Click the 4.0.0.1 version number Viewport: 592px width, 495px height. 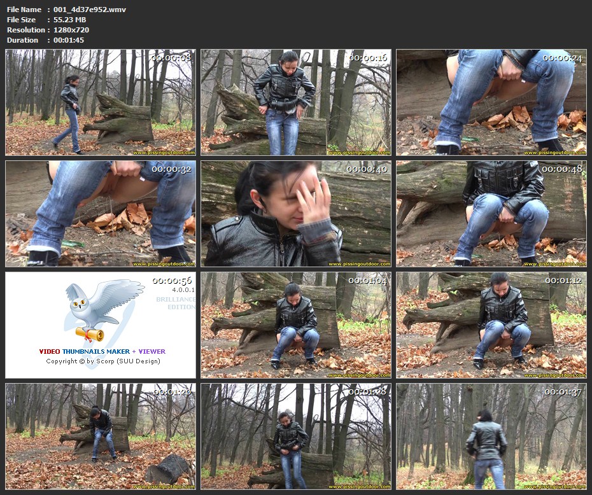(181, 290)
